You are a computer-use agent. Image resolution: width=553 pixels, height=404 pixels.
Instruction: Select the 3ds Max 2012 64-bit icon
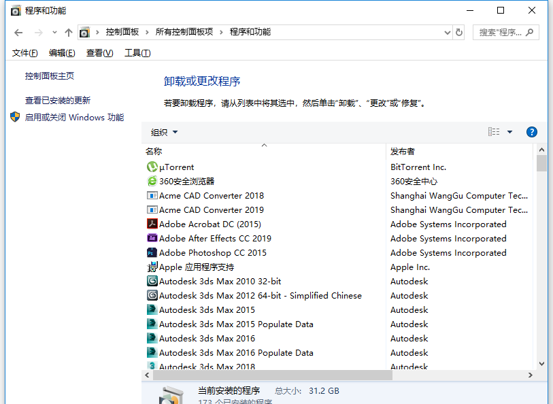(x=152, y=295)
